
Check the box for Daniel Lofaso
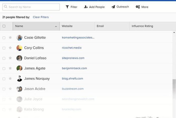(x=4, y=58)
